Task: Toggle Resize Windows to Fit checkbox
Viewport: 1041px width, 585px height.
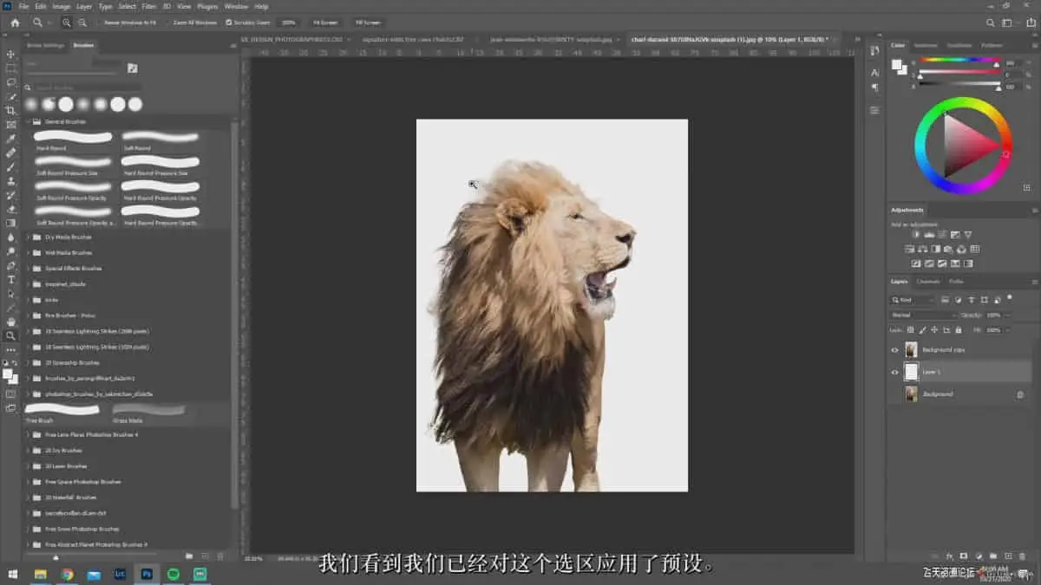Action: pos(99,23)
